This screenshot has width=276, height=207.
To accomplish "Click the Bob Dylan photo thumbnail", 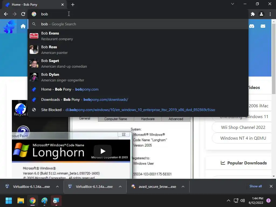I will [x=34, y=77].
